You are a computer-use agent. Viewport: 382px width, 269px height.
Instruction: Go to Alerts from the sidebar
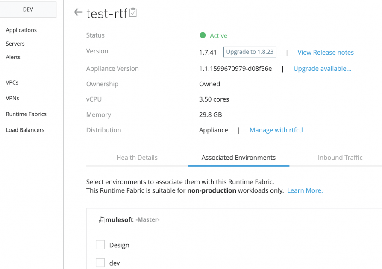tap(13, 57)
